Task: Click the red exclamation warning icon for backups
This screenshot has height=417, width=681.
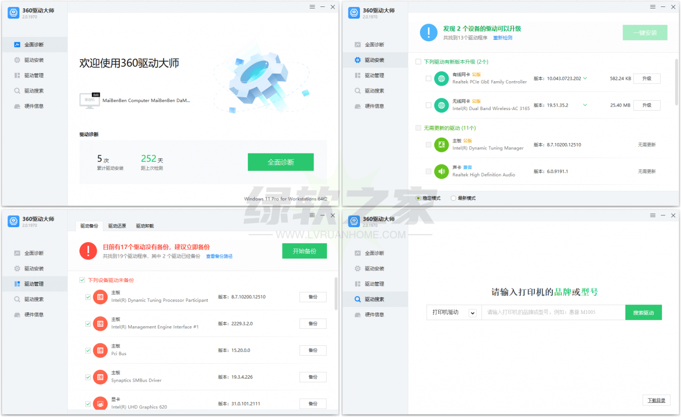Action: (88, 251)
